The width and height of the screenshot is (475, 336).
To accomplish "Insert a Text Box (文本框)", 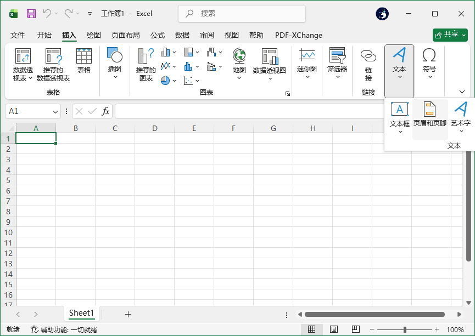I will pos(400,109).
